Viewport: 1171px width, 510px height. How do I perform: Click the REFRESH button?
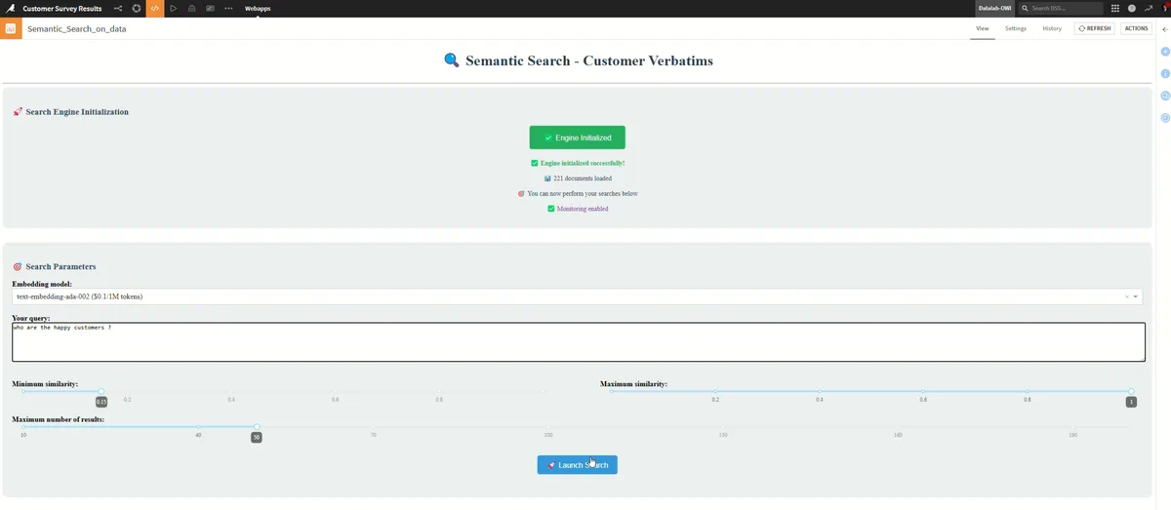click(x=1094, y=28)
